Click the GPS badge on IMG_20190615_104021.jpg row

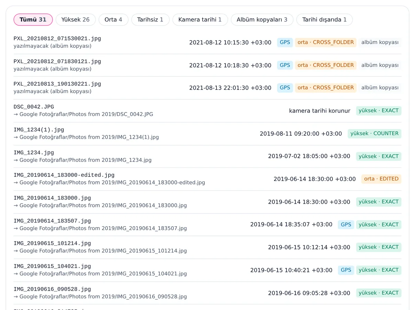[x=346, y=270]
